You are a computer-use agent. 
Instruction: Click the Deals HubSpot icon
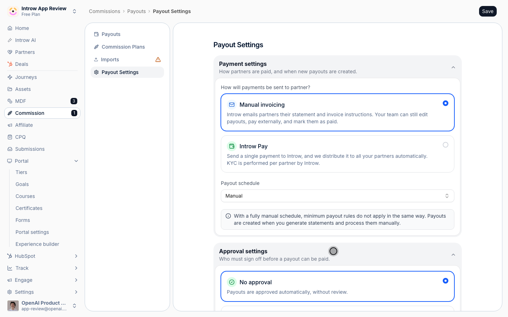click(10, 64)
